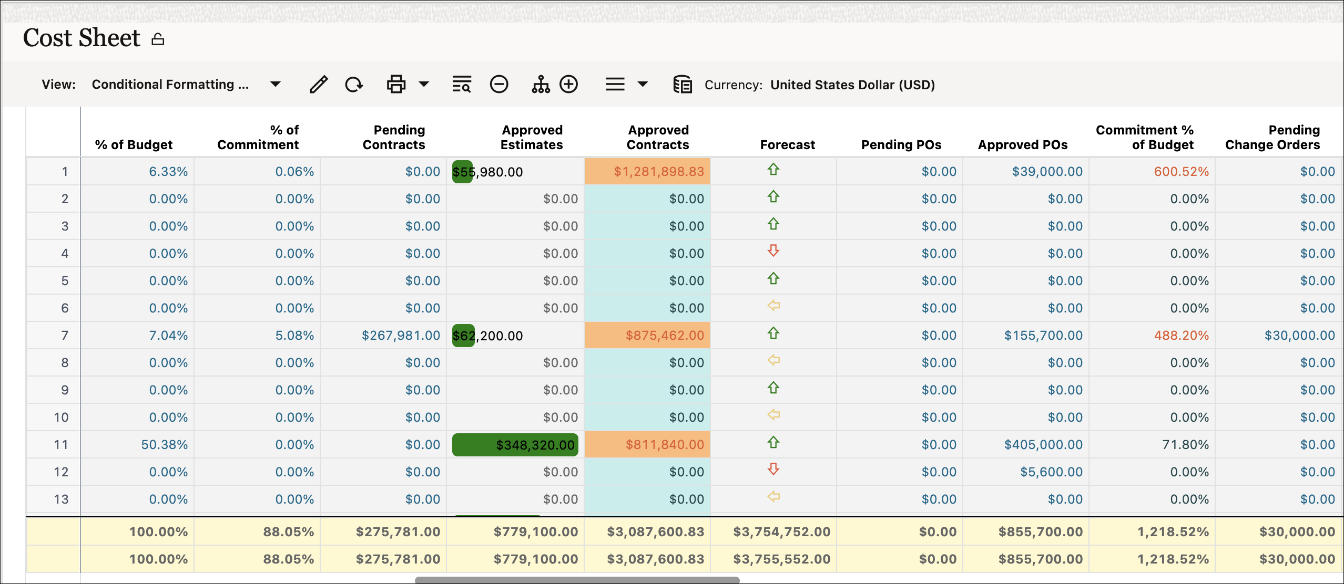Toggle the green upward forecast arrow on row 1
Screen dimensions: 1344x584
click(772, 170)
